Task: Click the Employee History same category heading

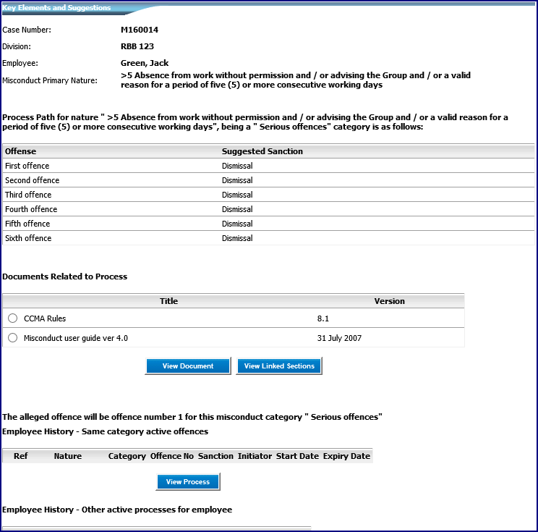Action: (106, 431)
